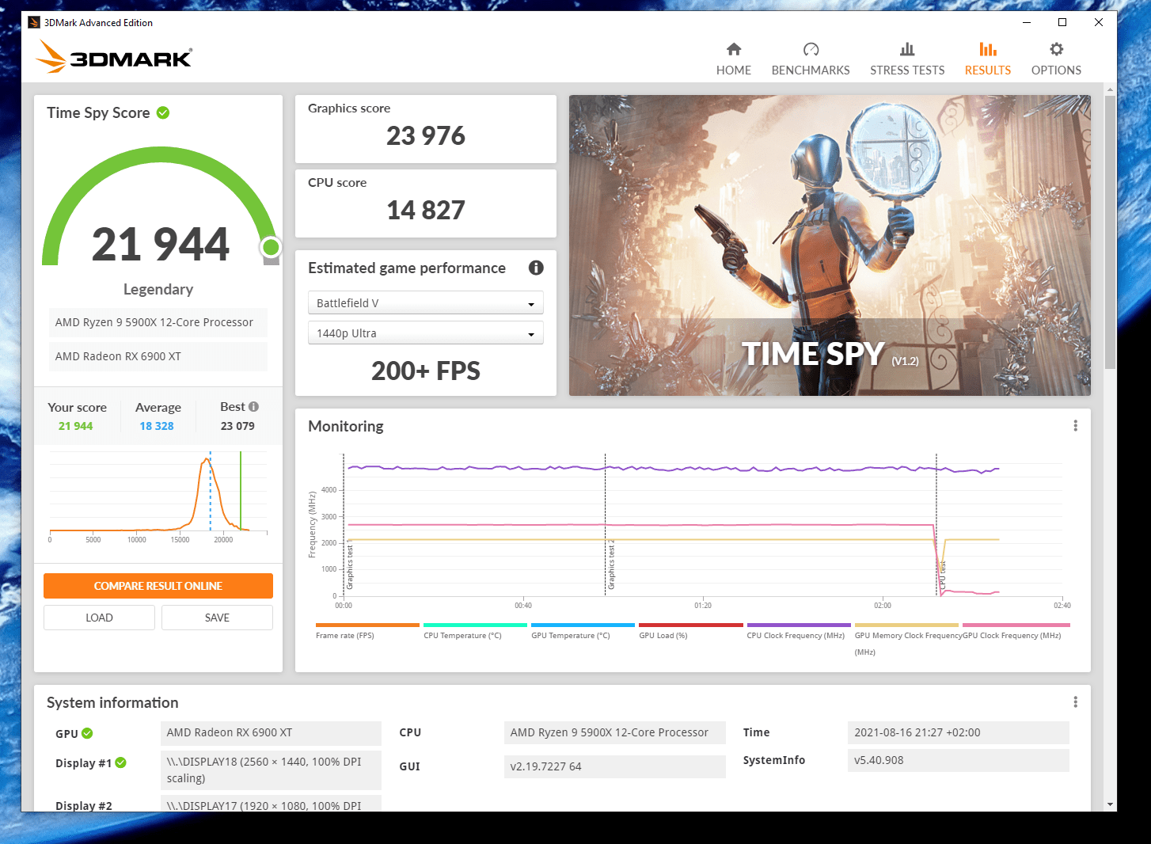
Task: Click the Display #1 DISPLAY18 value
Action: (271, 770)
